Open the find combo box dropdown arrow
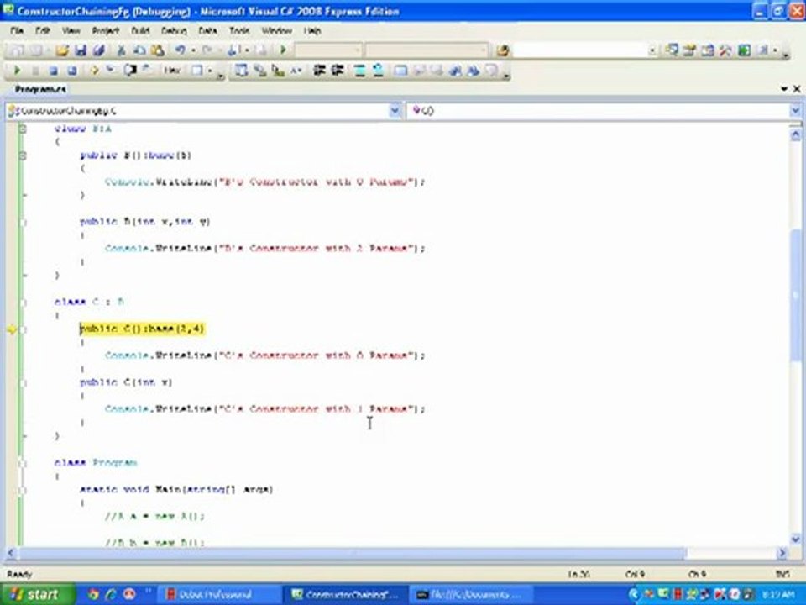 click(652, 50)
